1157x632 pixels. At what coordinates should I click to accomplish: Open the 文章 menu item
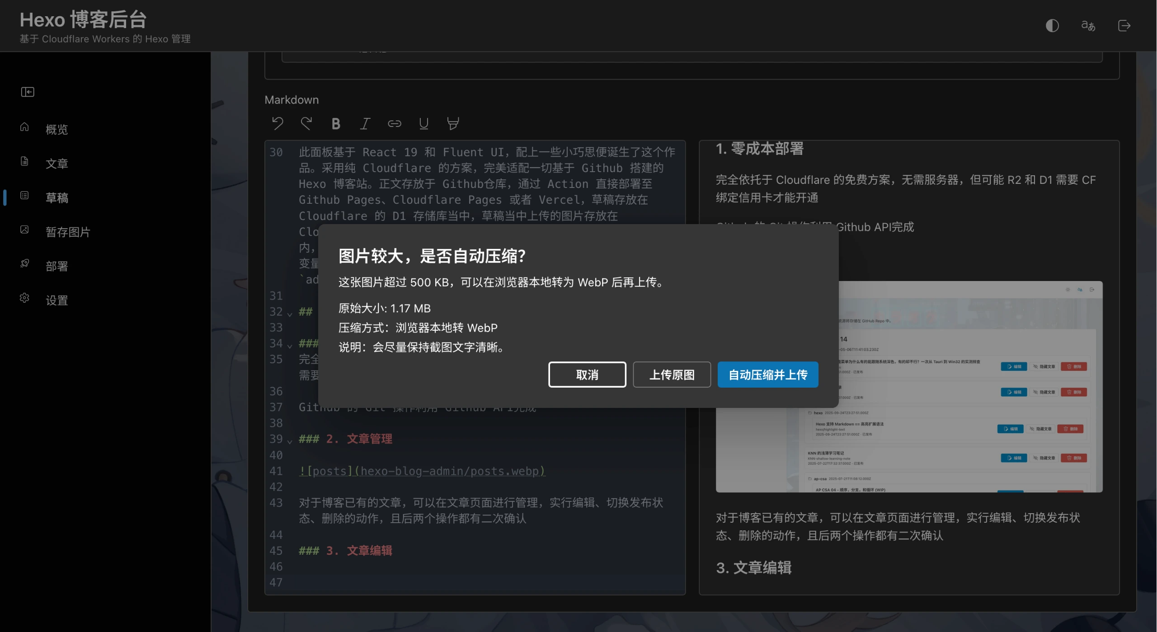coord(57,164)
